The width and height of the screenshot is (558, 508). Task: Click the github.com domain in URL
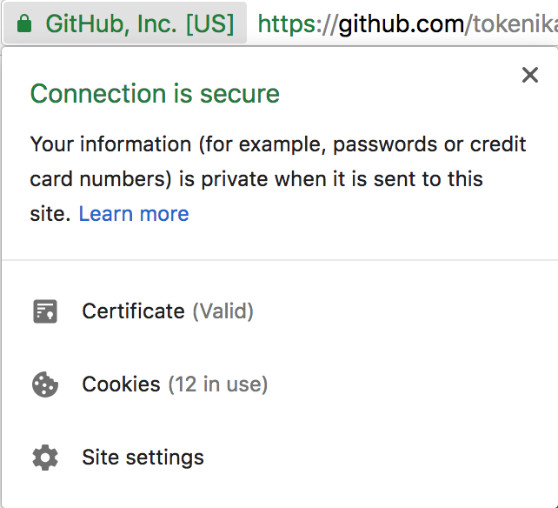coord(402,24)
